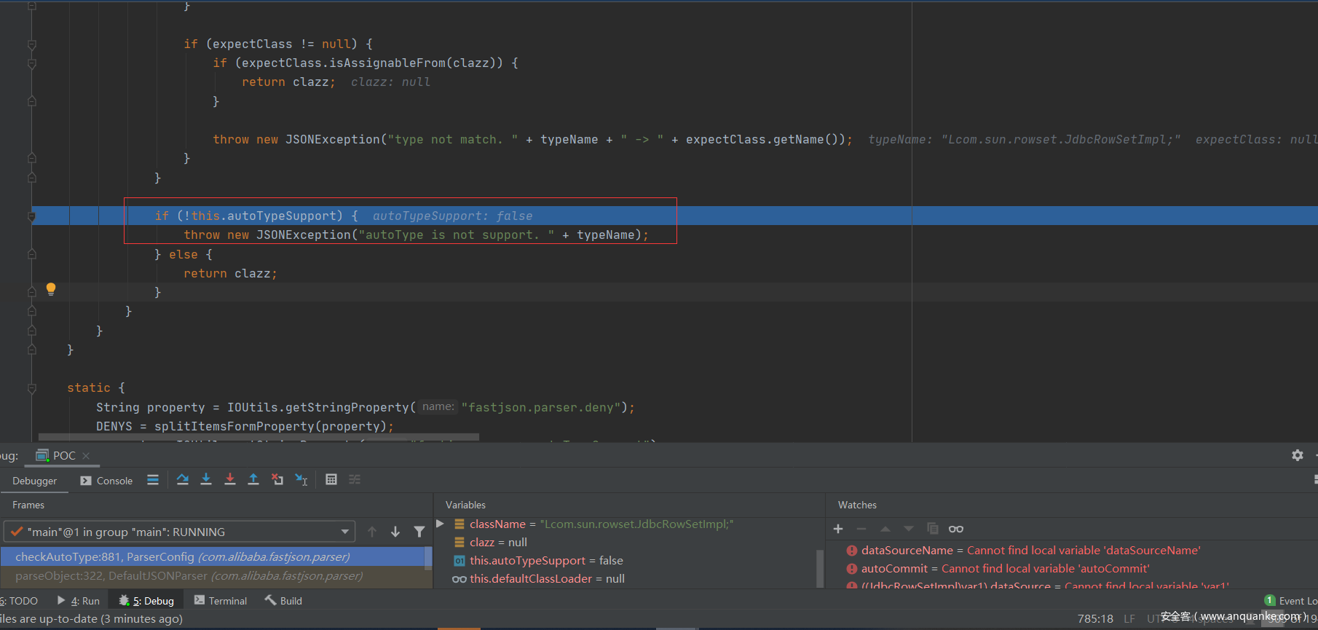Toggle the frames filter funnel icon
The image size is (1318, 630).
[419, 532]
